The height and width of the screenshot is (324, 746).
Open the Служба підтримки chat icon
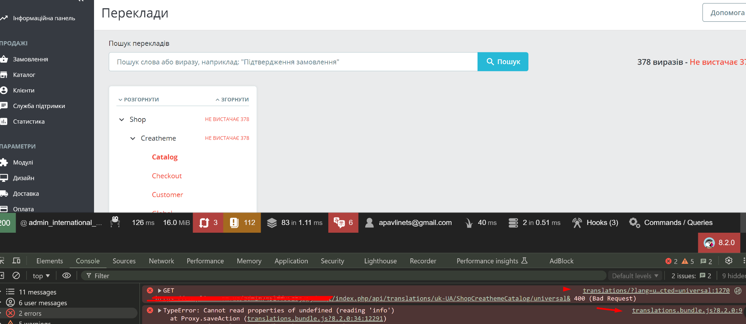tap(4, 106)
